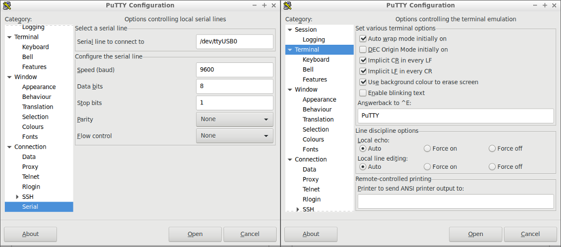Select Logging in right window tree
Screen dimensions: 561x247
tap(314, 40)
